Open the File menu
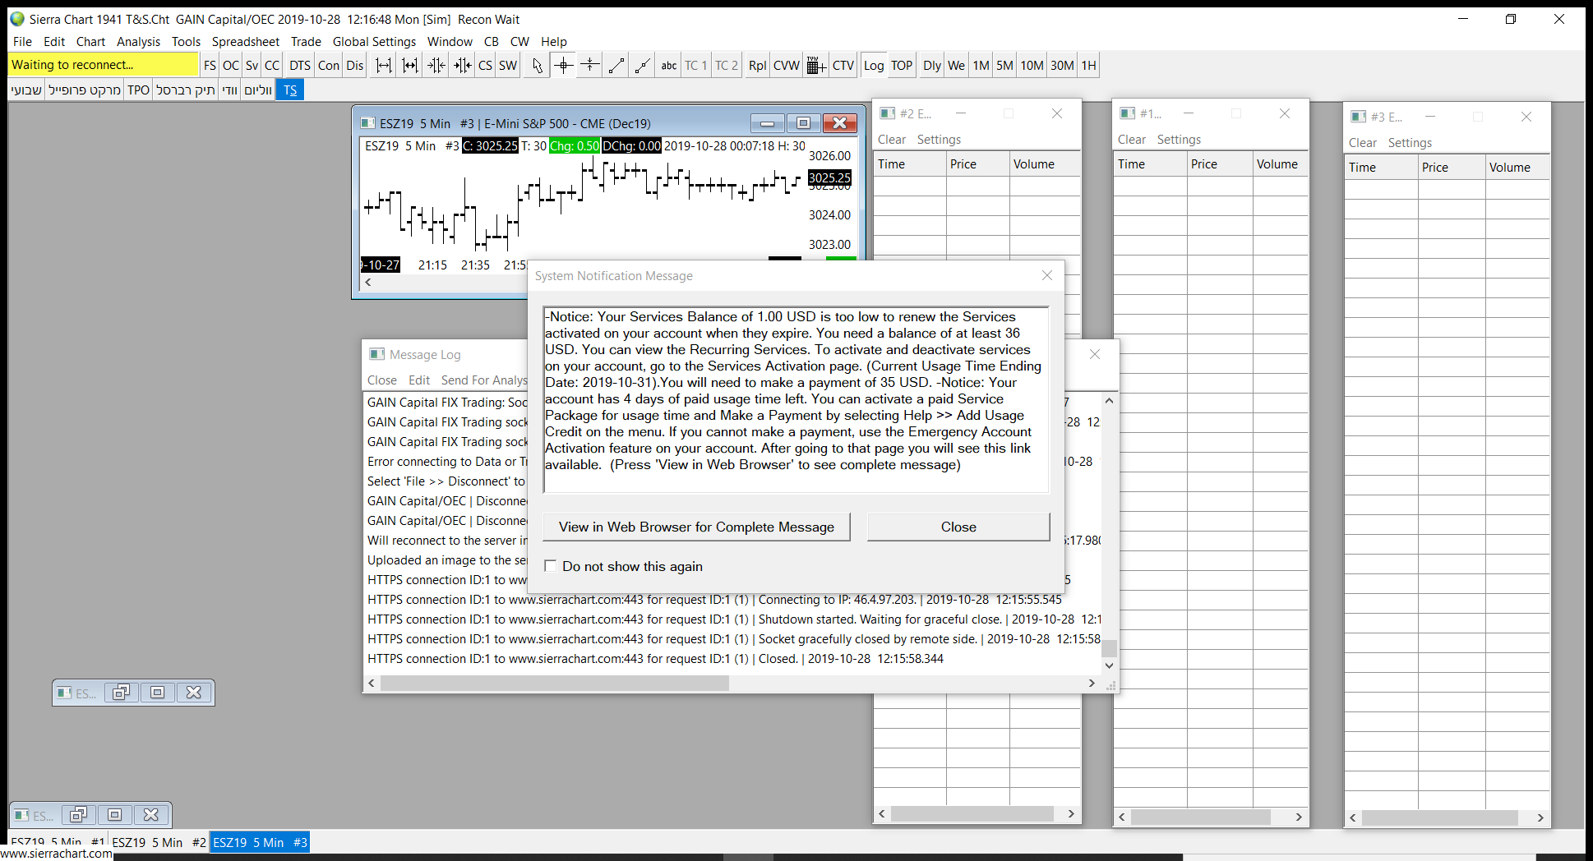The width and height of the screenshot is (1593, 861). point(22,42)
